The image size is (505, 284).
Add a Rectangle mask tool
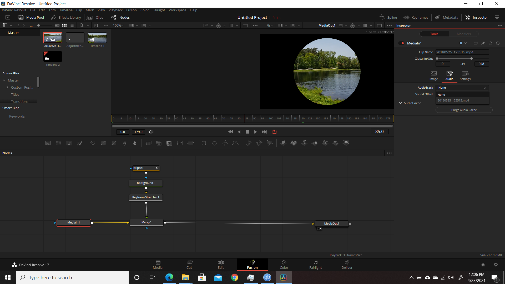[x=204, y=143]
